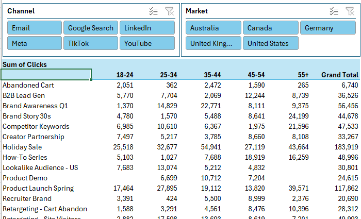Select the Creator Partnership row label
Image resolution: width=361 pixels, height=219 pixels.
[34, 137]
